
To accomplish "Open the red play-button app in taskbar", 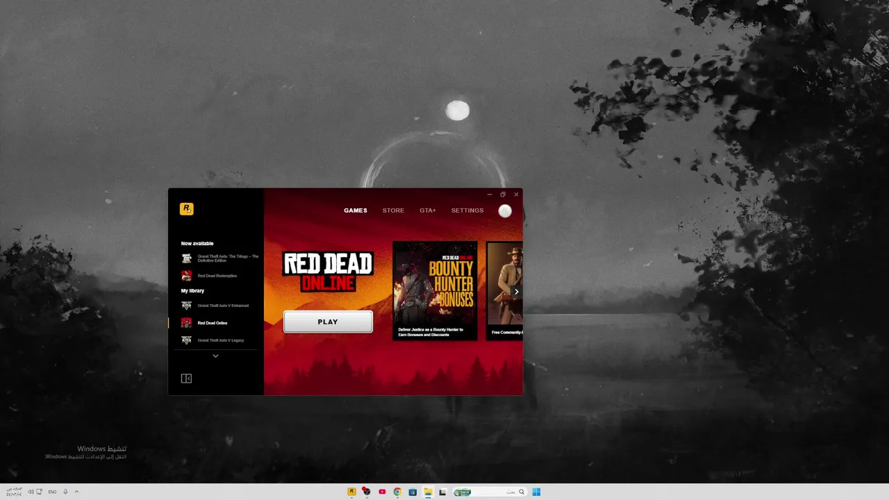I will point(382,492).
